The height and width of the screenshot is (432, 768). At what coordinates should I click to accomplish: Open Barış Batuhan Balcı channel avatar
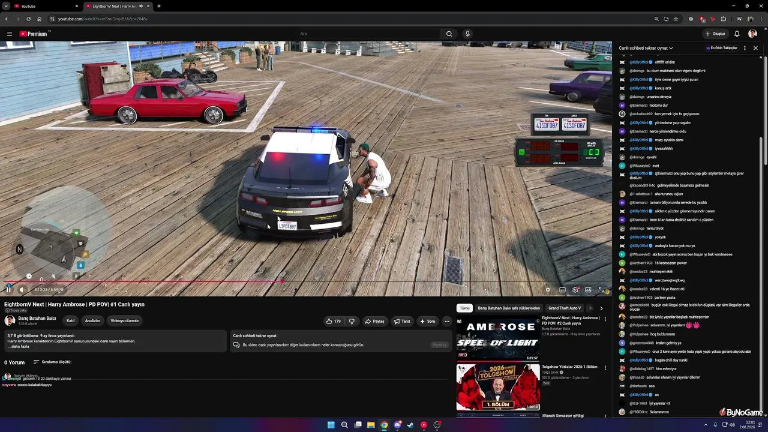(x=10, y=320)
